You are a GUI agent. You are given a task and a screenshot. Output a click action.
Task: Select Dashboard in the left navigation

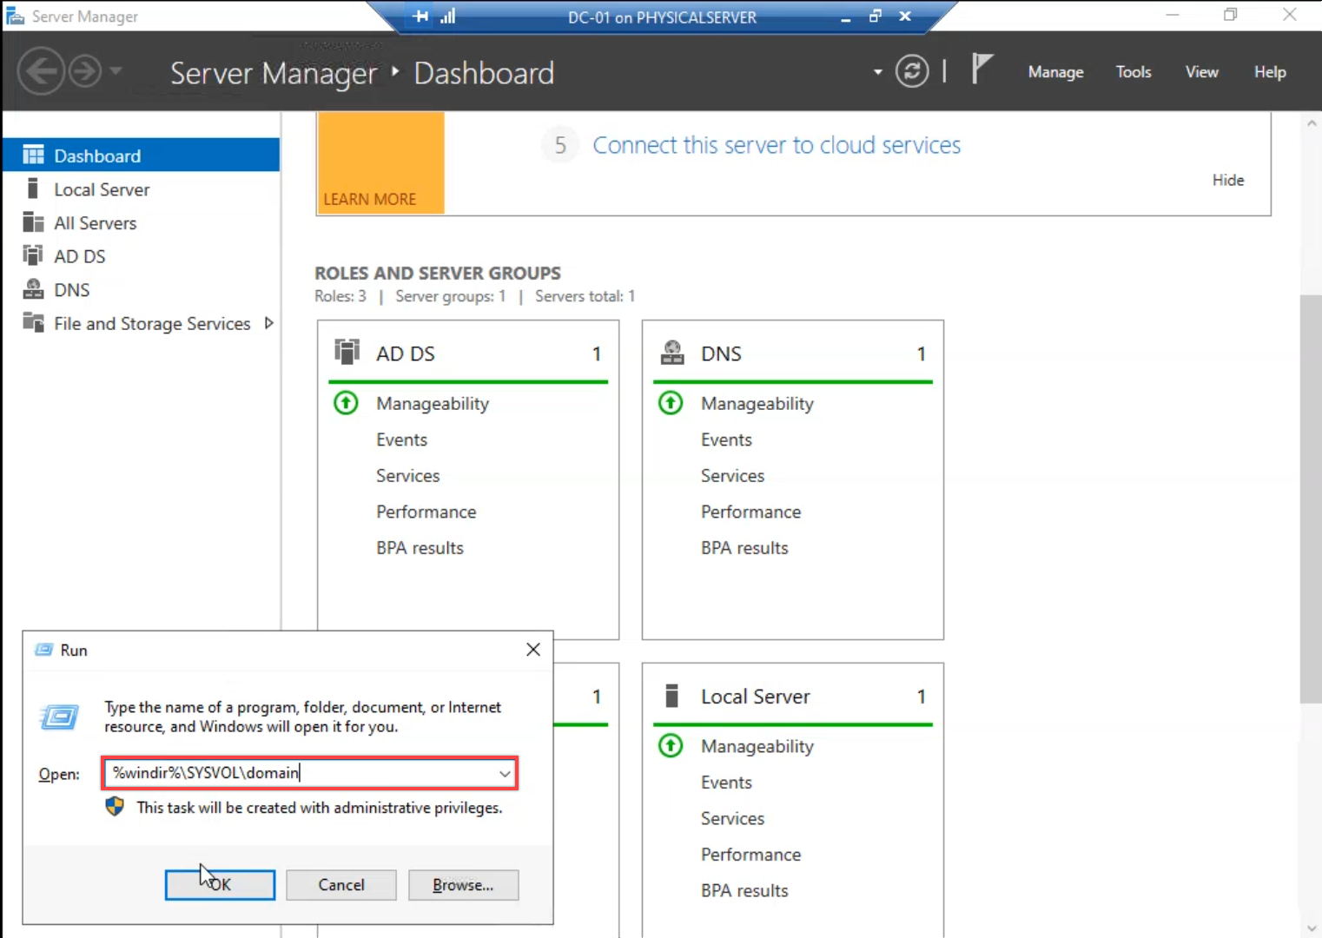[x=141, y=155]
